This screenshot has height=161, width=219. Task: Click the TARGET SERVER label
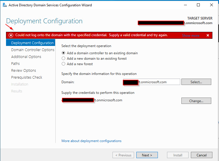click(x=200, y=18)
